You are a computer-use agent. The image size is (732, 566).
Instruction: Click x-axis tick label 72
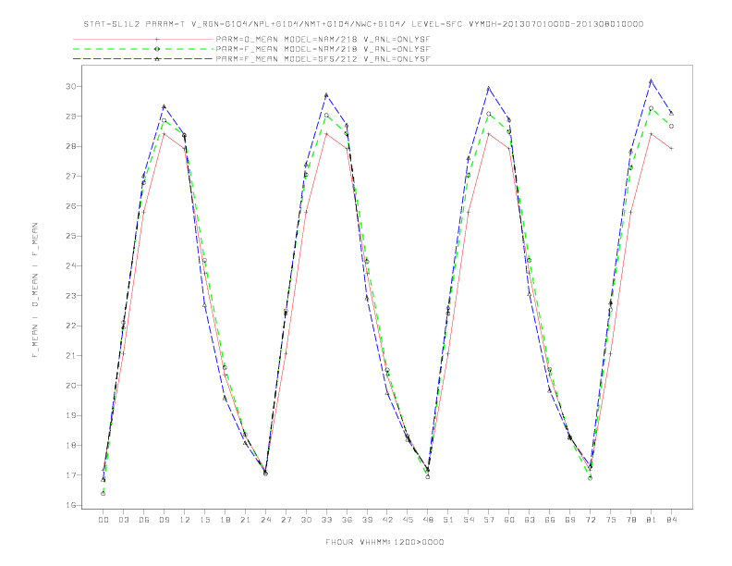[590, 520]
